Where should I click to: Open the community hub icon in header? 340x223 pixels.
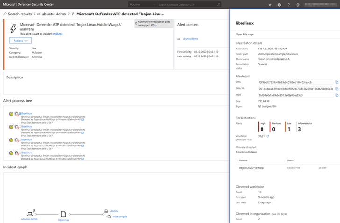coord(270,5)
